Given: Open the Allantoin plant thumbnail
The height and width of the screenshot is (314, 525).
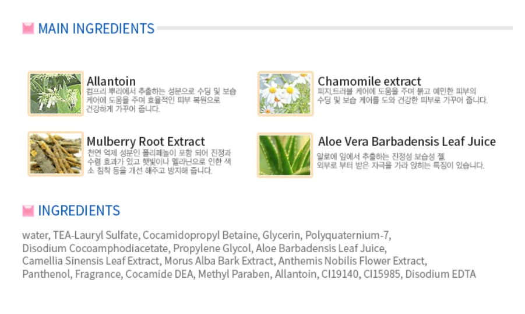Looking at the screenshot, I should click(56, 93).
